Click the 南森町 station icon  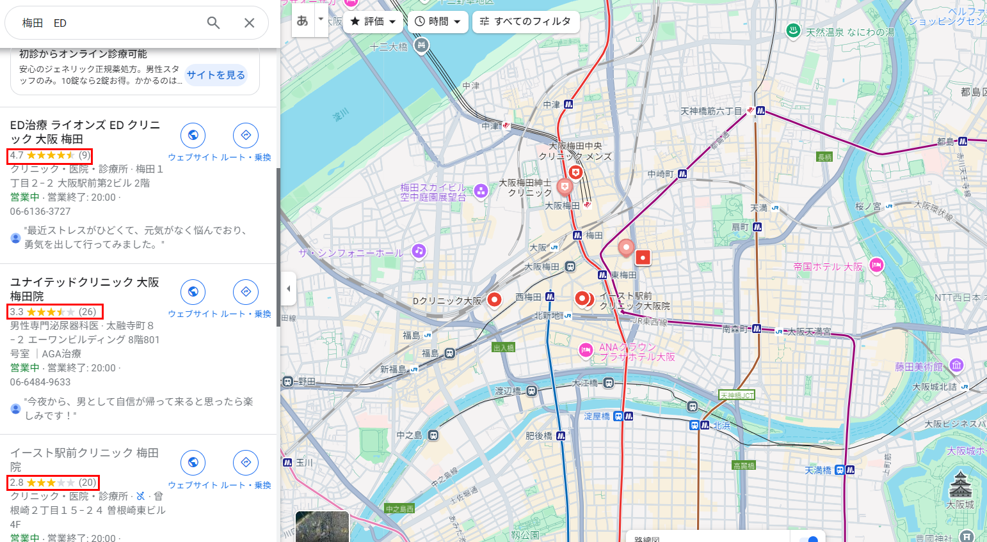pos(757,329)
